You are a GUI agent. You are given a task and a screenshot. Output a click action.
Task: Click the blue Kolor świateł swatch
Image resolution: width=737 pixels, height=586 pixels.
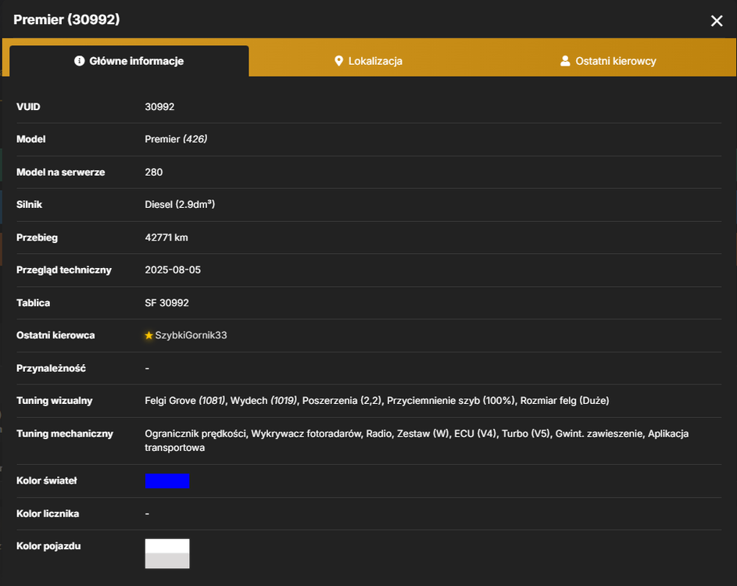[167, 481]
